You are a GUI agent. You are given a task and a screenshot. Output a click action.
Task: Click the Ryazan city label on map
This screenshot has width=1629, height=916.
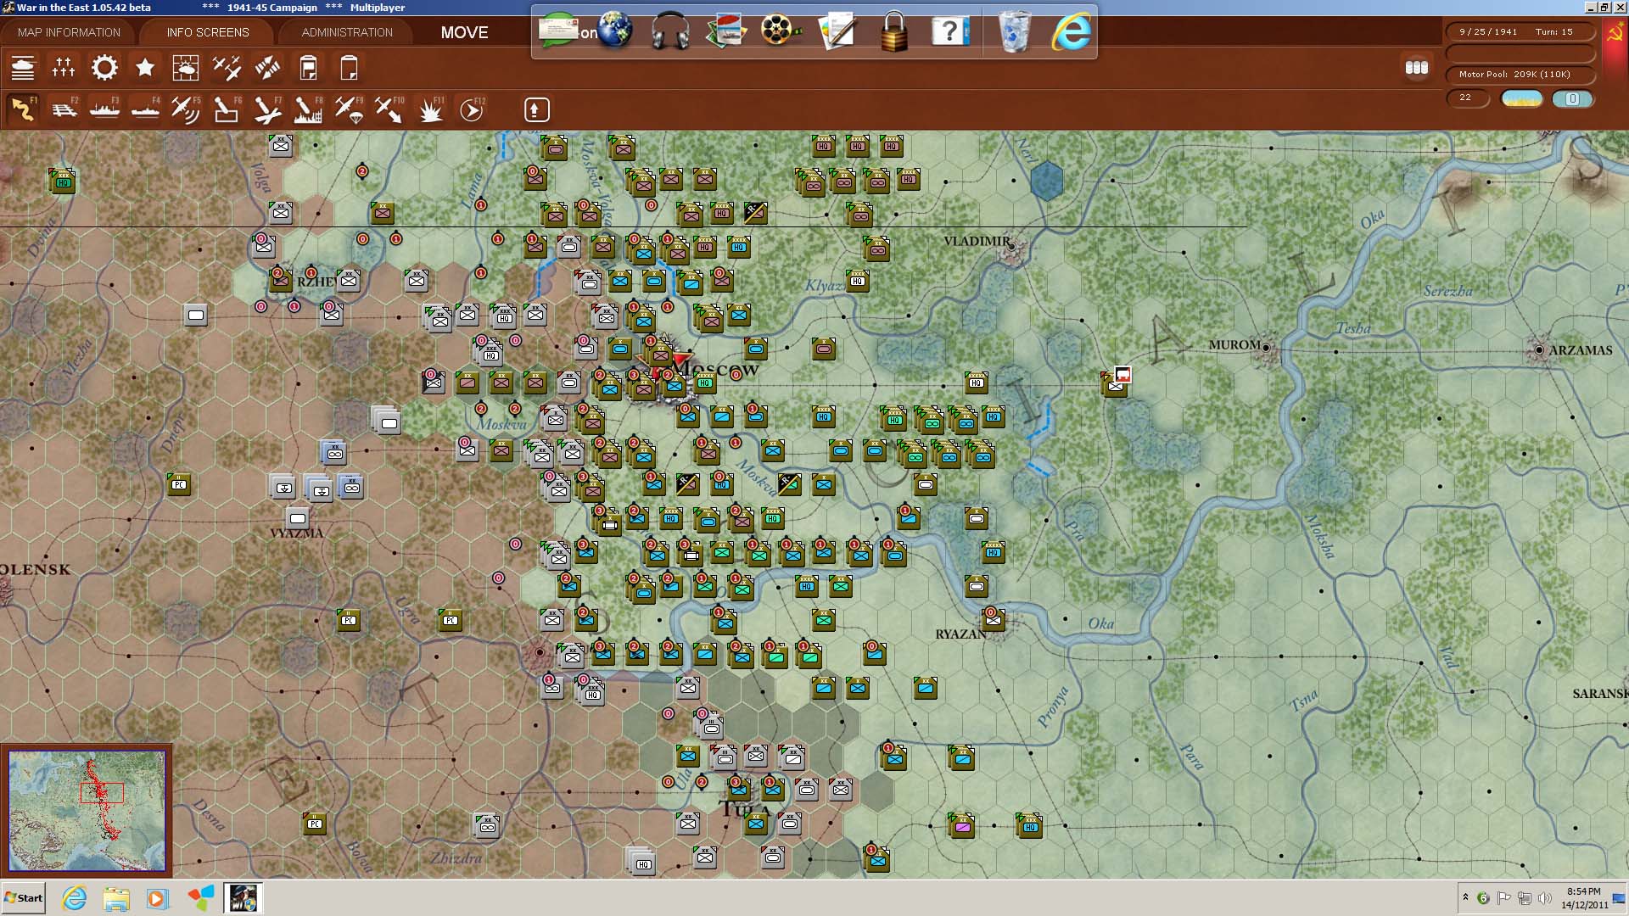tap(960, 634)
